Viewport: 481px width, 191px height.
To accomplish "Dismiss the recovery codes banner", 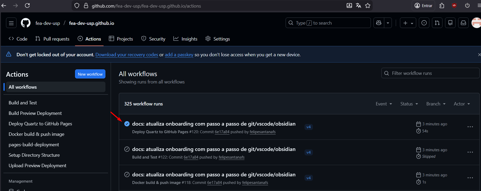I will coord(479,55).
